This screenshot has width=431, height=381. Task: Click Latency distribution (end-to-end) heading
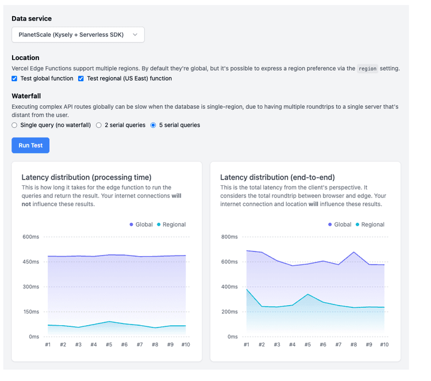pos(277,177)
